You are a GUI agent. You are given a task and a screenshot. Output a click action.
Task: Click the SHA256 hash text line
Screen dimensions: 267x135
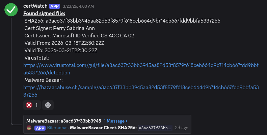click(122, 21)
